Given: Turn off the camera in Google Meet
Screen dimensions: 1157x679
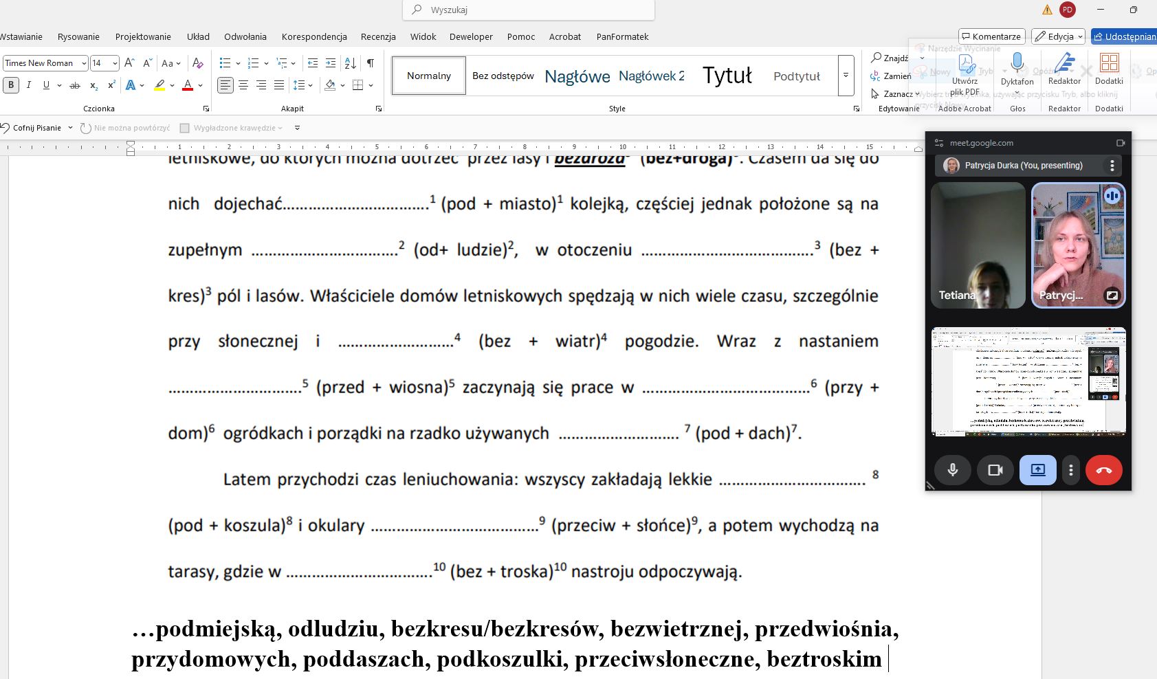Looking at the screenshot, I should point(995,470).
